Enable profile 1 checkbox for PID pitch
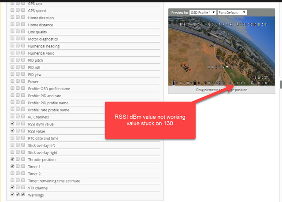The height and width of the screenshot is (202, 282). (12, 59)
